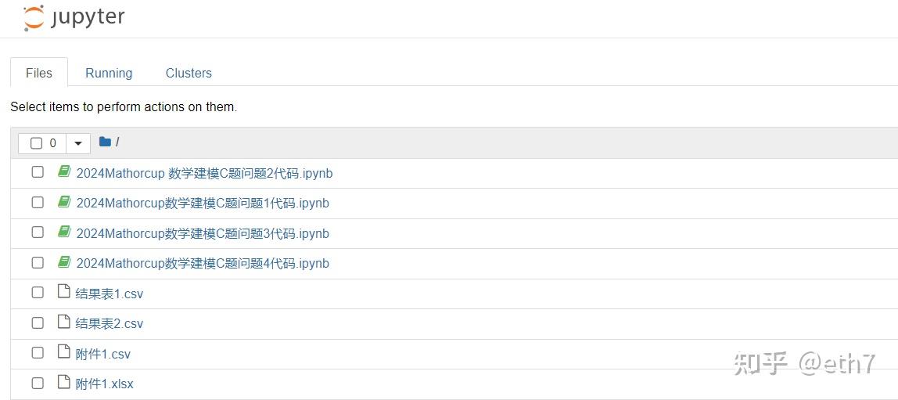Screen dimensions: 898x400
Task: Click notebook icon for 问题2代码.ipynb
Action: [x=64, y=172]
